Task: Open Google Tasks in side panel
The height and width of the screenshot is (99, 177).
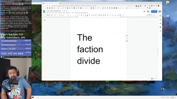Action: [x=160, y=23]
